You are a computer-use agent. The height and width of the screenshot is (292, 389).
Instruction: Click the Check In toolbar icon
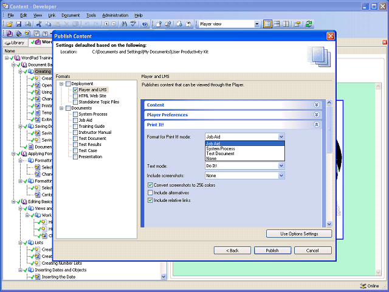(x=159, y=24)
